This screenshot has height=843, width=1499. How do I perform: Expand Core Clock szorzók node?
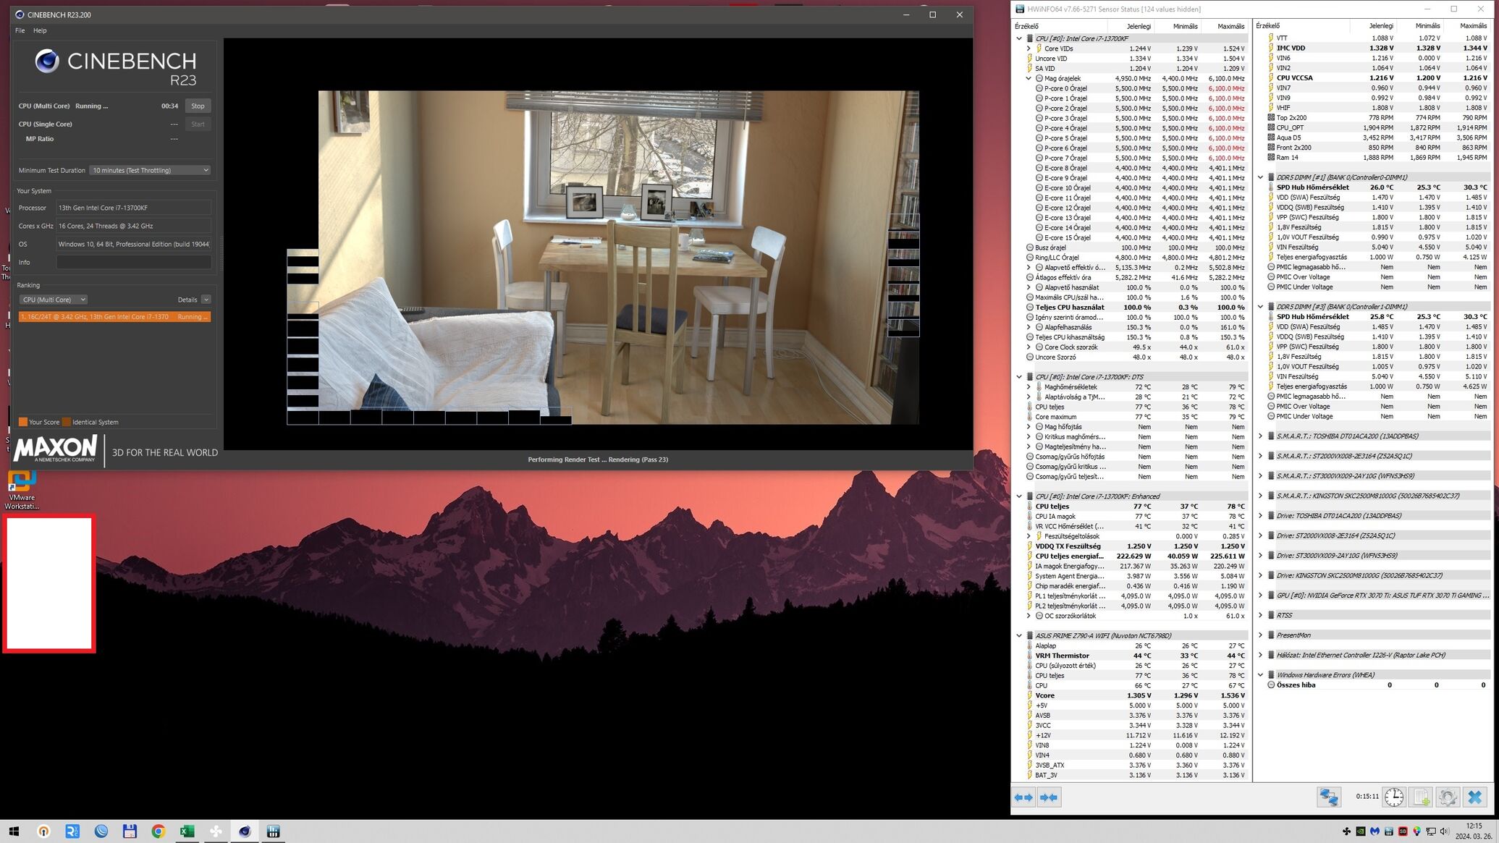1029,347
